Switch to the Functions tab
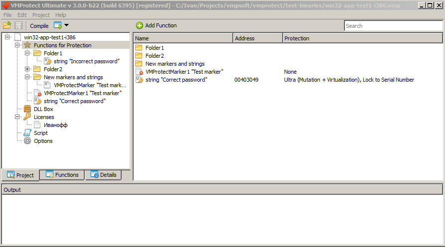 62,175
